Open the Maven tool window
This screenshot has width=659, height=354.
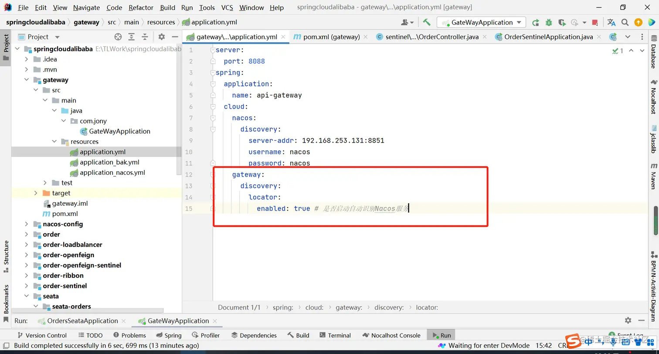tap(654, 176)
